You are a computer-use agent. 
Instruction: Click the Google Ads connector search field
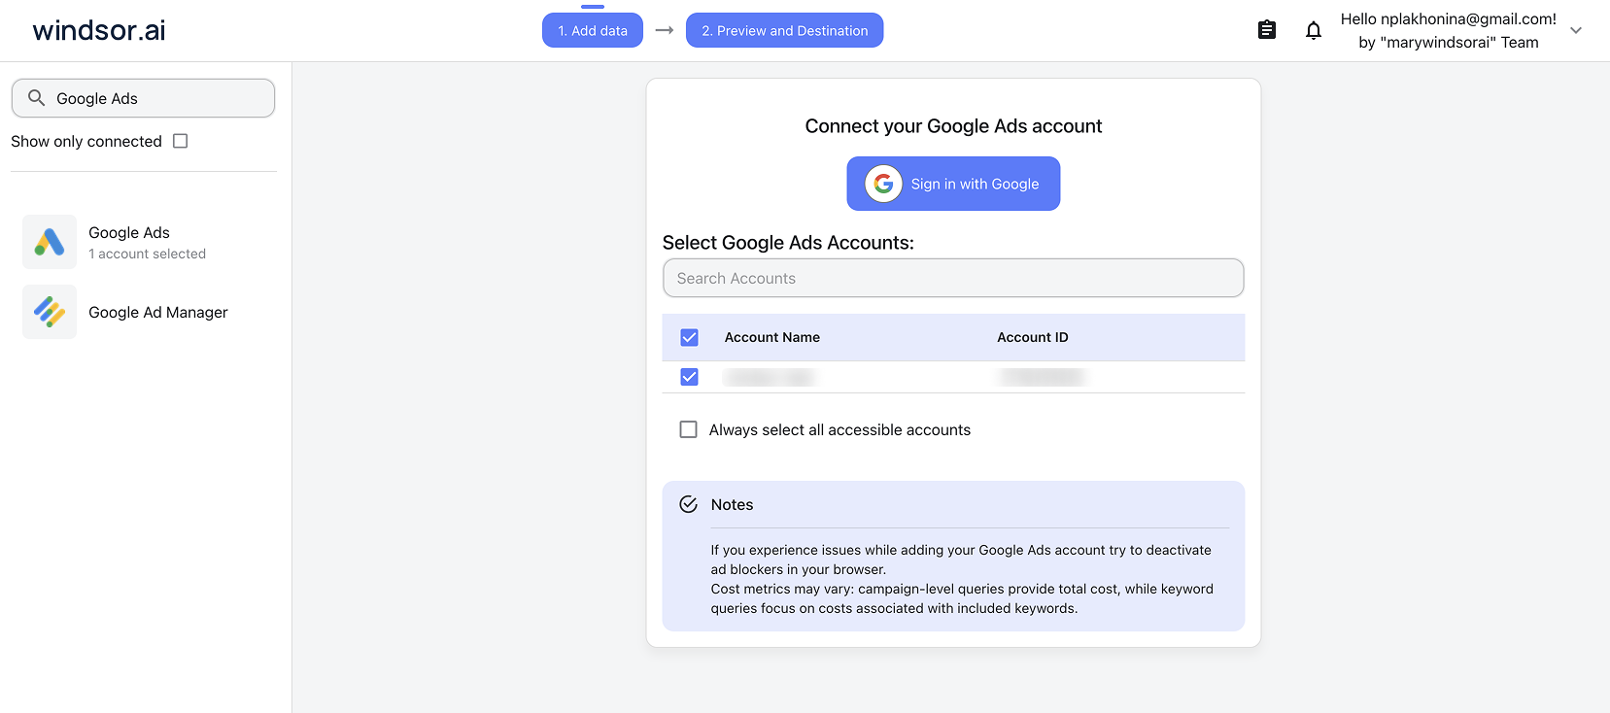(143, 98)
